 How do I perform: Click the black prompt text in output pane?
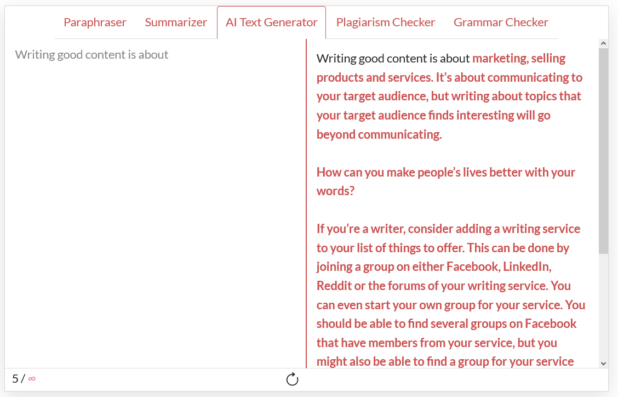tap(393, 59)
